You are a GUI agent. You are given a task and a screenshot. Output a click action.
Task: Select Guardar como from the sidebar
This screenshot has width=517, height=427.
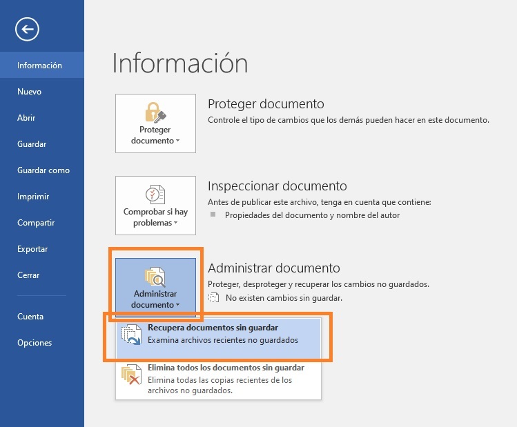click(43, 170)
